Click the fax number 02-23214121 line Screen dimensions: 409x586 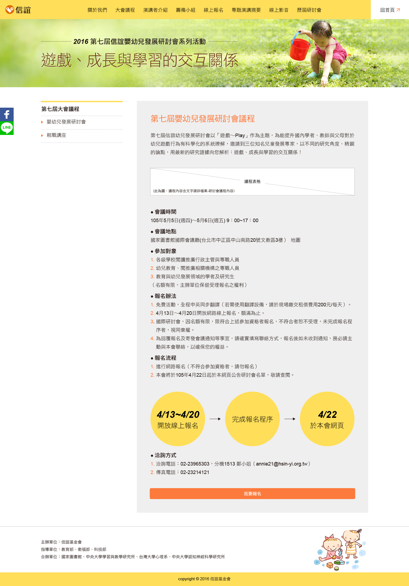pos(180,472)
